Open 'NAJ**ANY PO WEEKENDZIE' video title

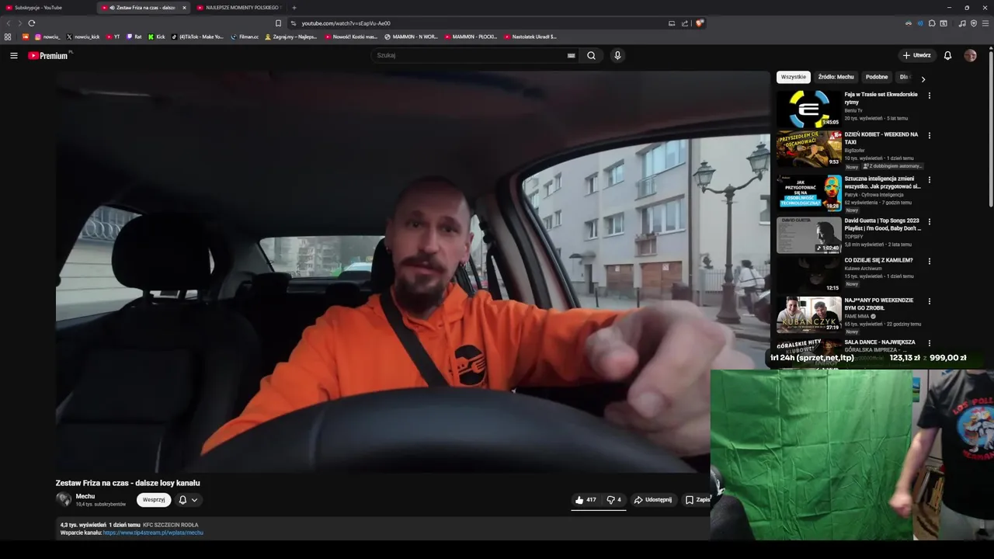(880, 304)
